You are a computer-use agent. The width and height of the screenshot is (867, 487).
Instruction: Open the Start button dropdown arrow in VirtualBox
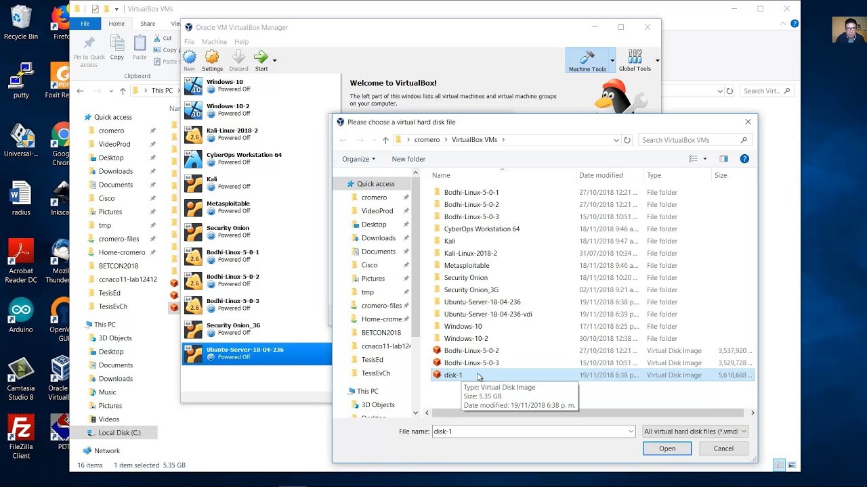point(274,60)
